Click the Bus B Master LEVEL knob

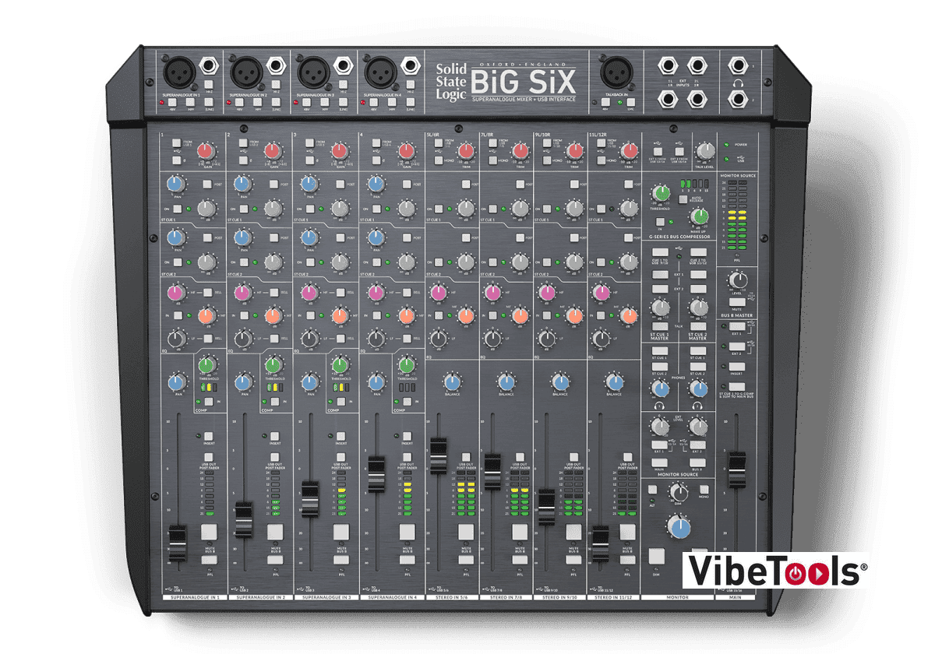coord(737,280)
